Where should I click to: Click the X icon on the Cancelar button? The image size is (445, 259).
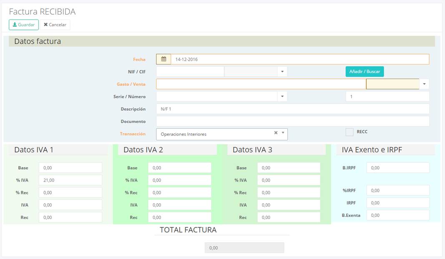pos(46,25)
